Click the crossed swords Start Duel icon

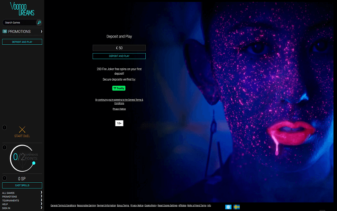(22, 130)
